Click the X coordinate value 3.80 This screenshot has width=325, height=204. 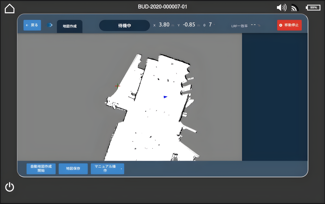[164, 25]
